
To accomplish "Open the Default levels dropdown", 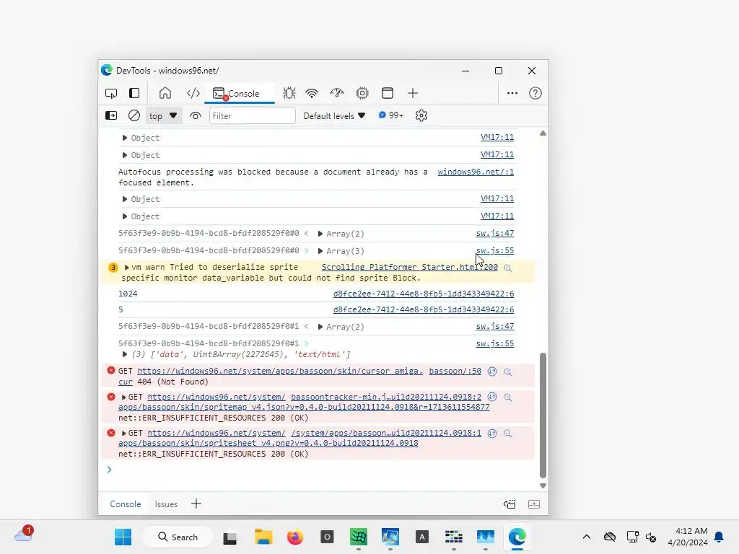I will [334, 116].
